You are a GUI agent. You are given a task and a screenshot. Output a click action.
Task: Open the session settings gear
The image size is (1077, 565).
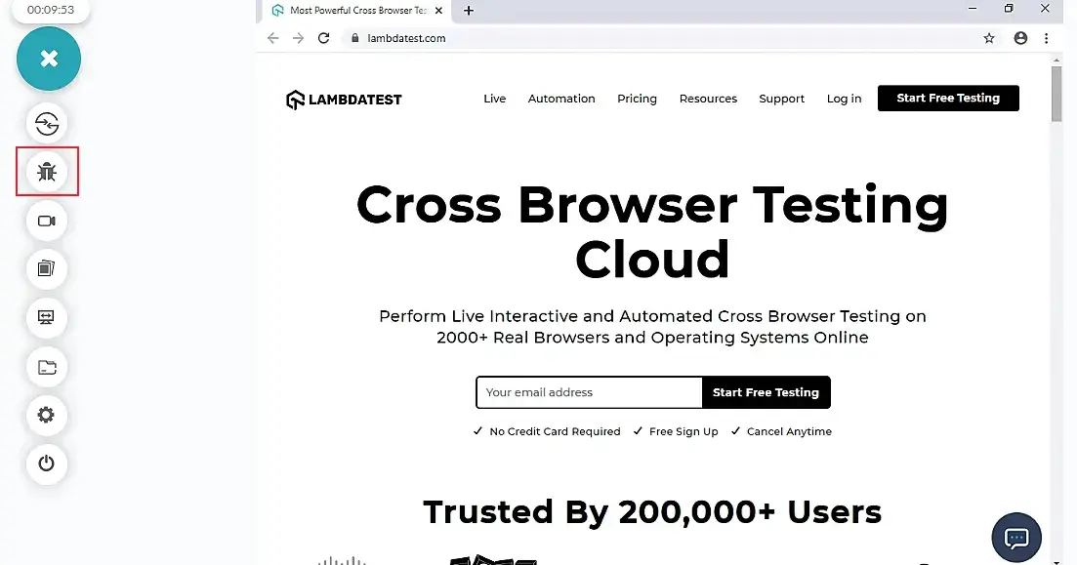point(47,415)
